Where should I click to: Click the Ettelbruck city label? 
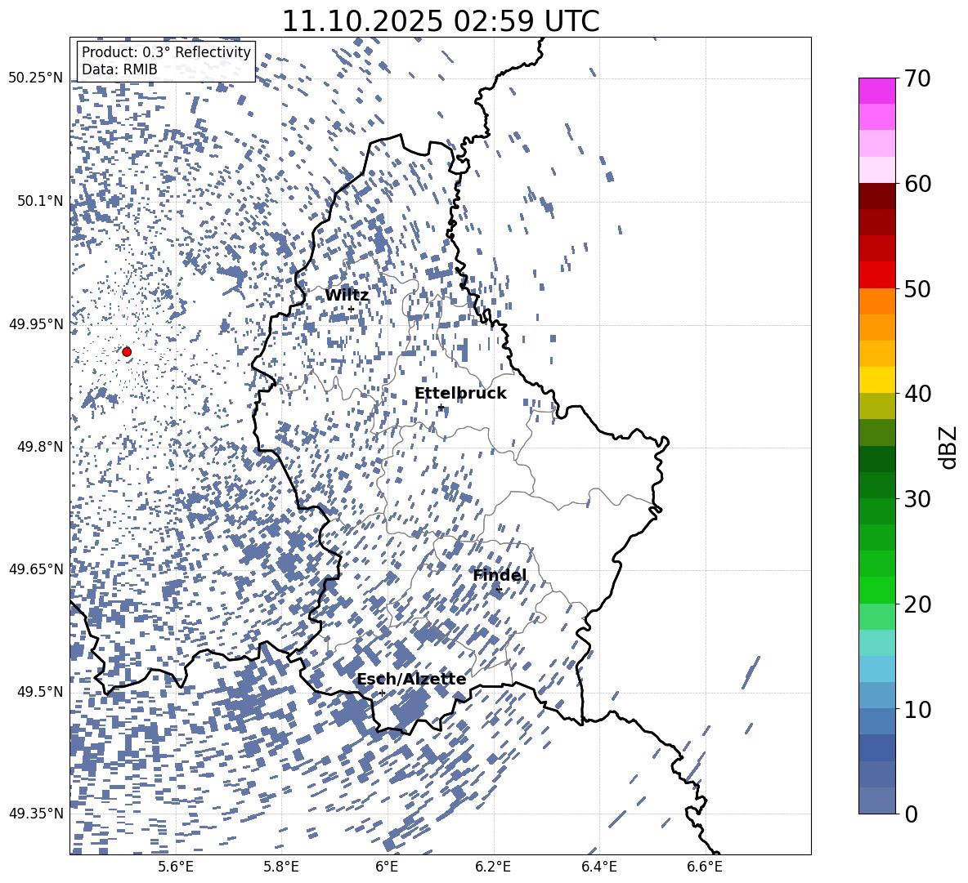(x=460, y=394)
